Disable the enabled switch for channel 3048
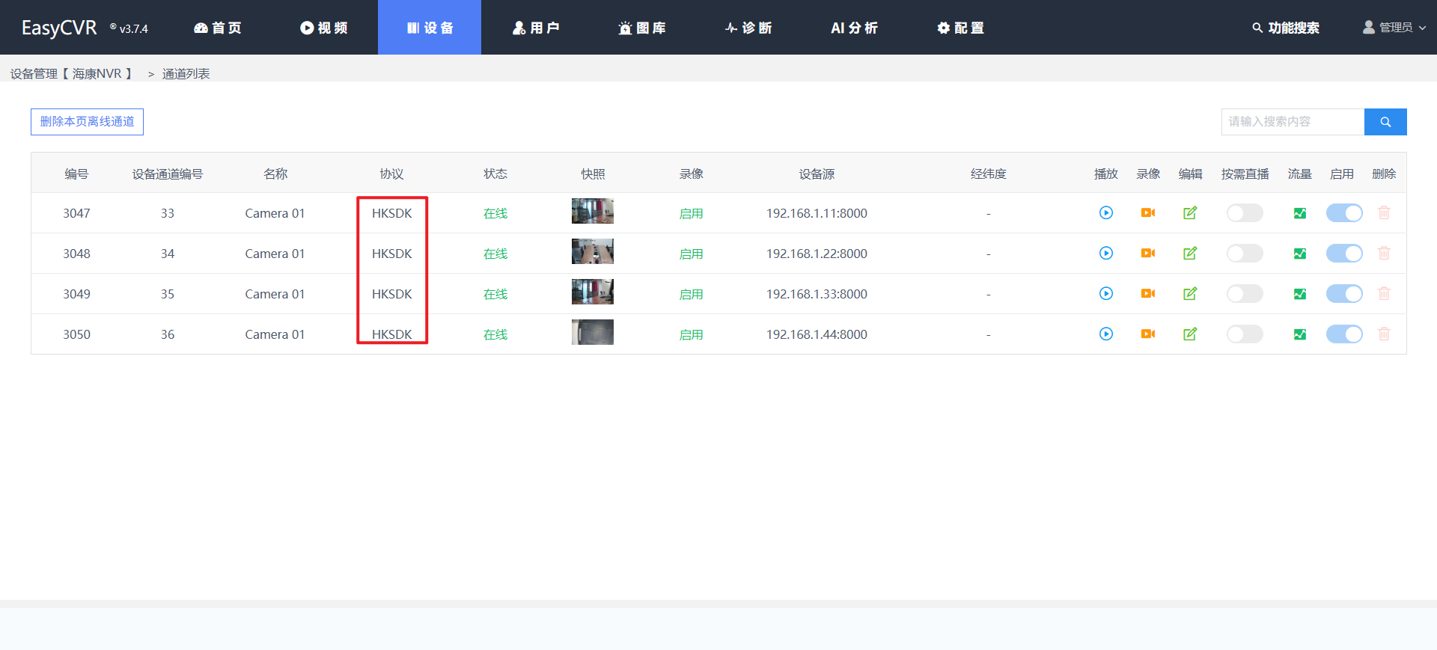 coord(1343,254)
